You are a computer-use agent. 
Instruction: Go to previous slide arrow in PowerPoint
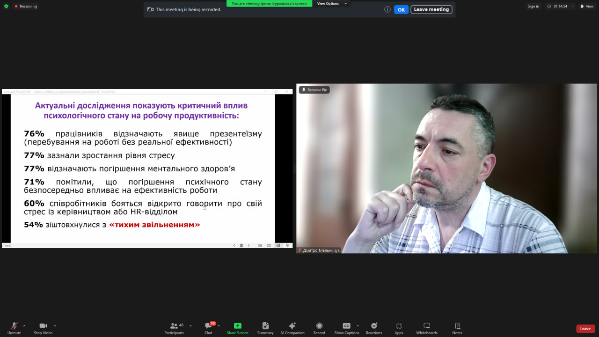coord(234,245)
